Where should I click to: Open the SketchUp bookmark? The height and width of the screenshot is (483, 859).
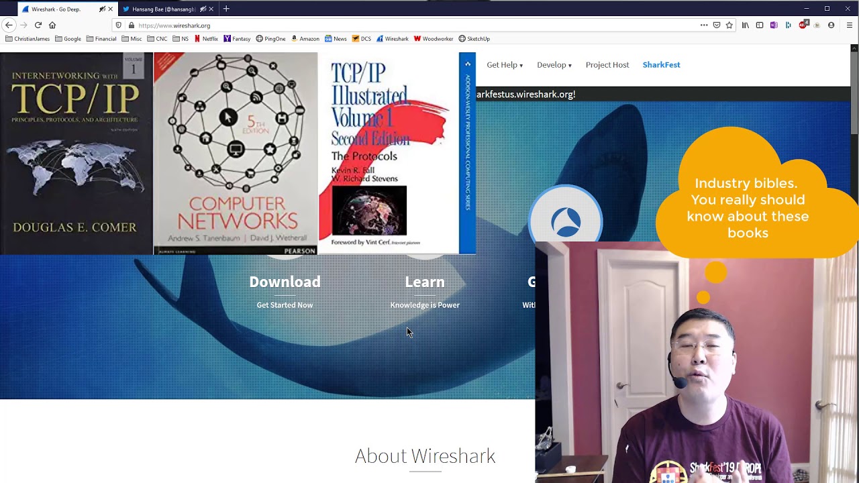point(474,39)
